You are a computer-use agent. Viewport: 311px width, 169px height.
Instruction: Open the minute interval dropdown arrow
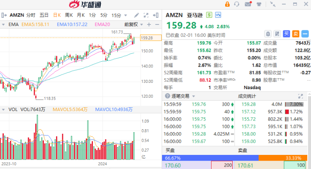pyautogui.click(x=125, y=15)
